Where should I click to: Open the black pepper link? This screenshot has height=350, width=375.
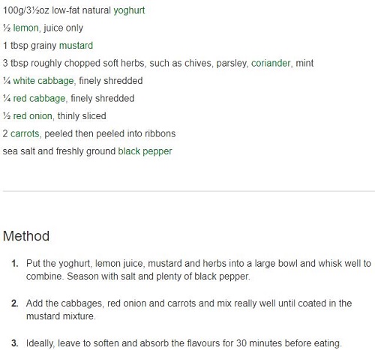(145, 151)
